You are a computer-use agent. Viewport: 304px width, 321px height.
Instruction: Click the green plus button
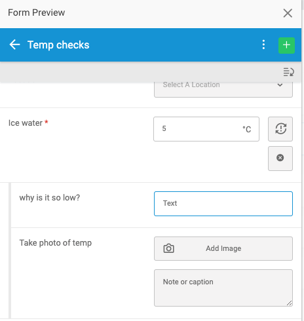(x=286, y=45)
